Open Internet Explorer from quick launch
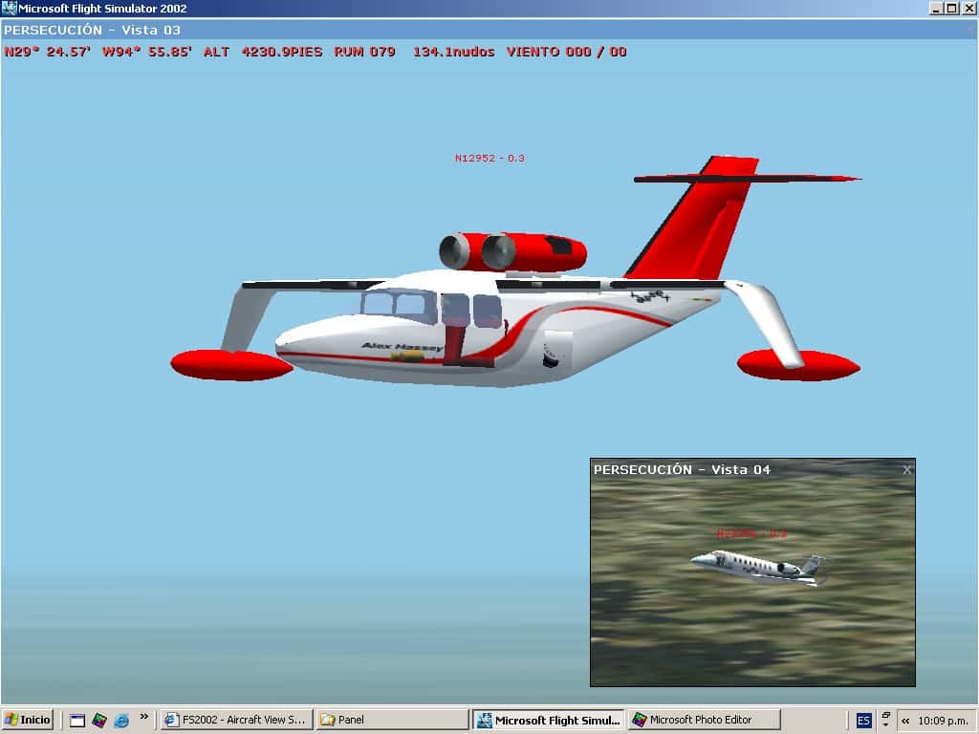 pyautogui.click(x=121, y=720)
